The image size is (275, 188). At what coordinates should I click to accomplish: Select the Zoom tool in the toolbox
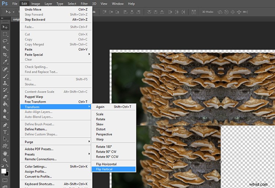pyautogui.click(x=5, y=160)
